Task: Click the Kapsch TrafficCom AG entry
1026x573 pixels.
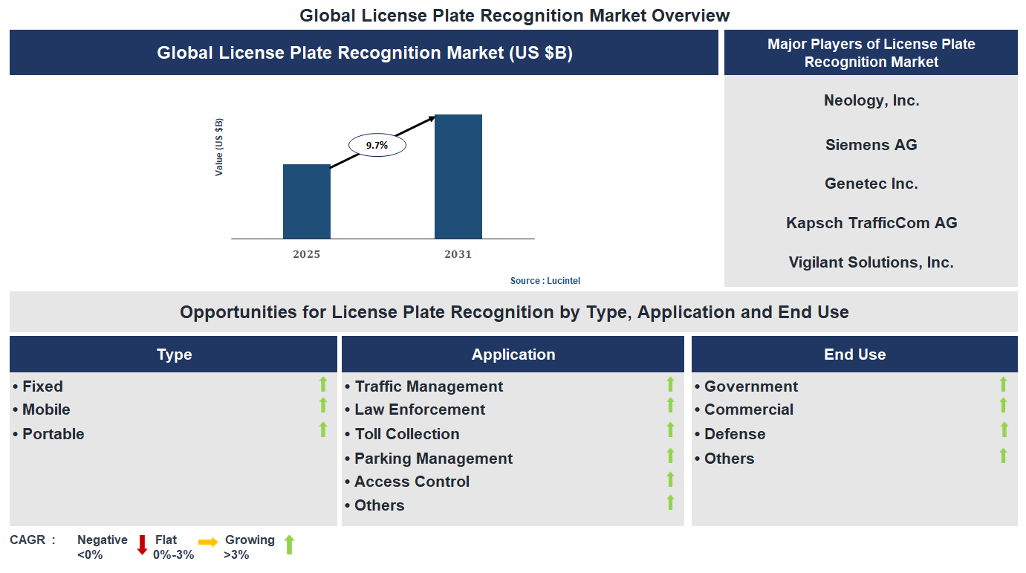Action: pos(871,222)
